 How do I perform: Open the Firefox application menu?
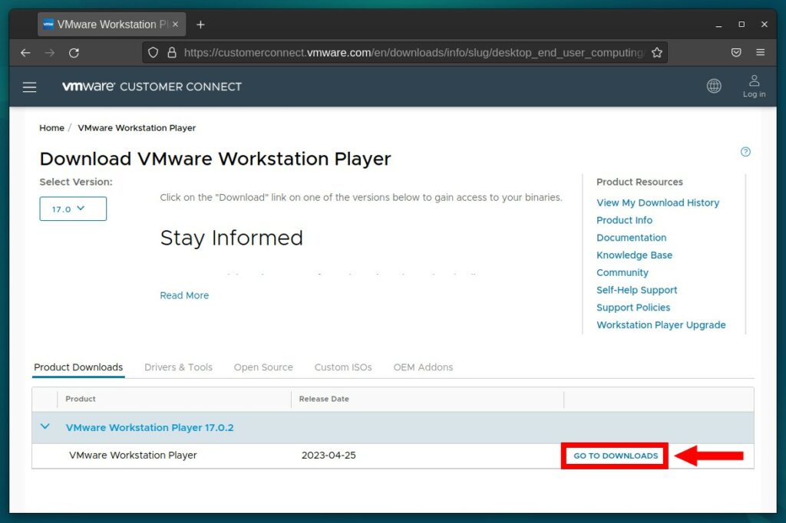pos(761,53)
